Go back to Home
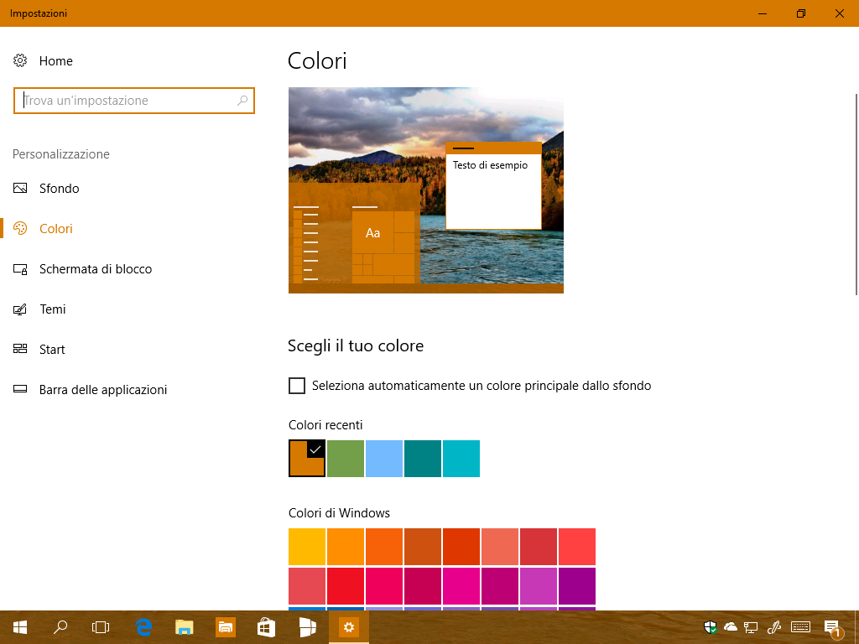The height and width of the screenshot is (644, 859). (x=56, y=60)
